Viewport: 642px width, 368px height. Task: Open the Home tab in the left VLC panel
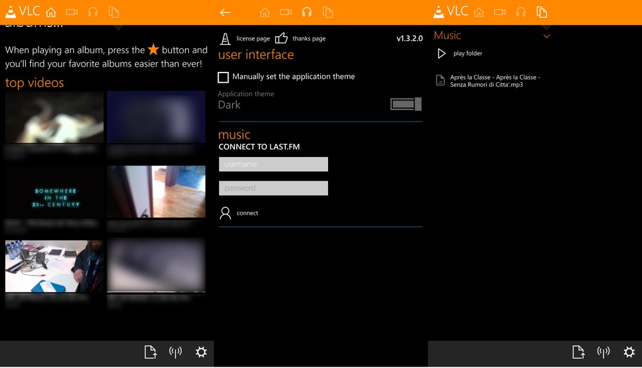point(51,12)
